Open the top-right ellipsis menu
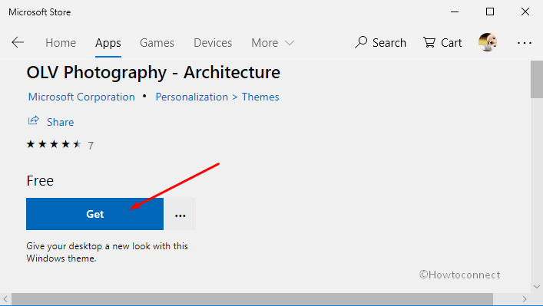The image size is (543, 306). click(525, 43)
